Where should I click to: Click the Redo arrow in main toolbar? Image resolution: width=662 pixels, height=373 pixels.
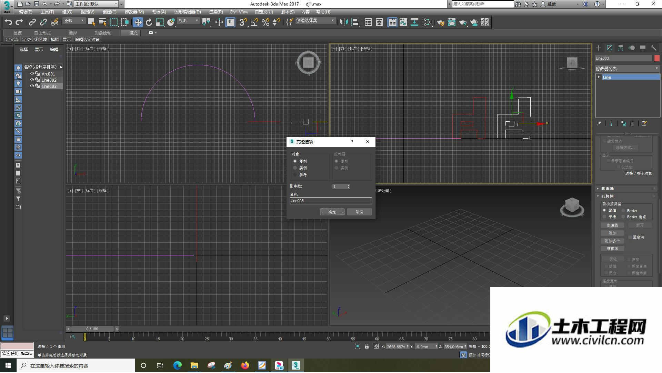(19, 22)
